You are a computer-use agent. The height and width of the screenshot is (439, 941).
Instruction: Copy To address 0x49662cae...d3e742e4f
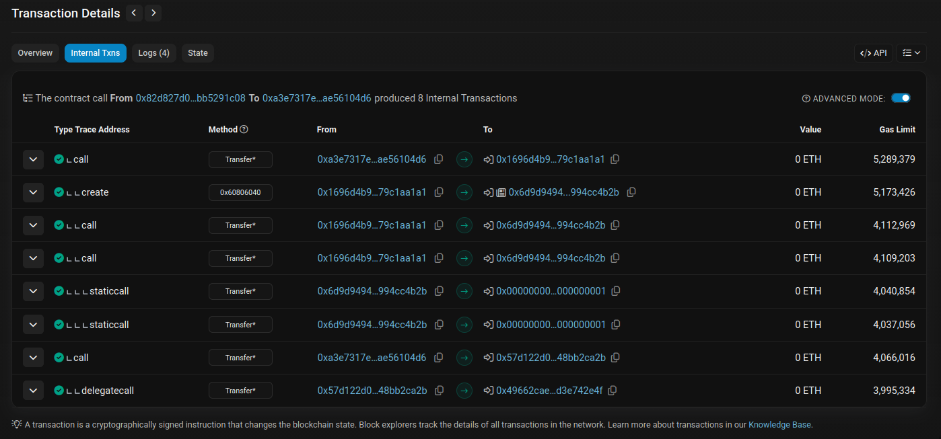pos(613,391)
